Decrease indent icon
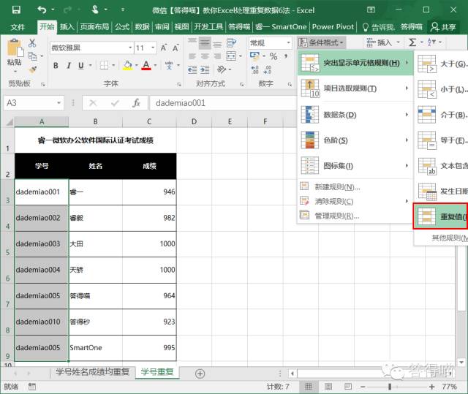 click(192, 69)
